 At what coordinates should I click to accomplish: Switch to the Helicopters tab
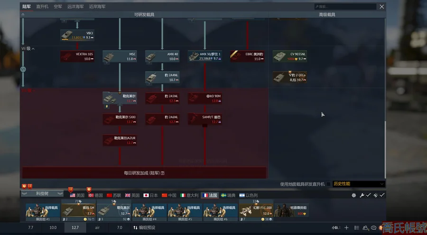[42, 7]
